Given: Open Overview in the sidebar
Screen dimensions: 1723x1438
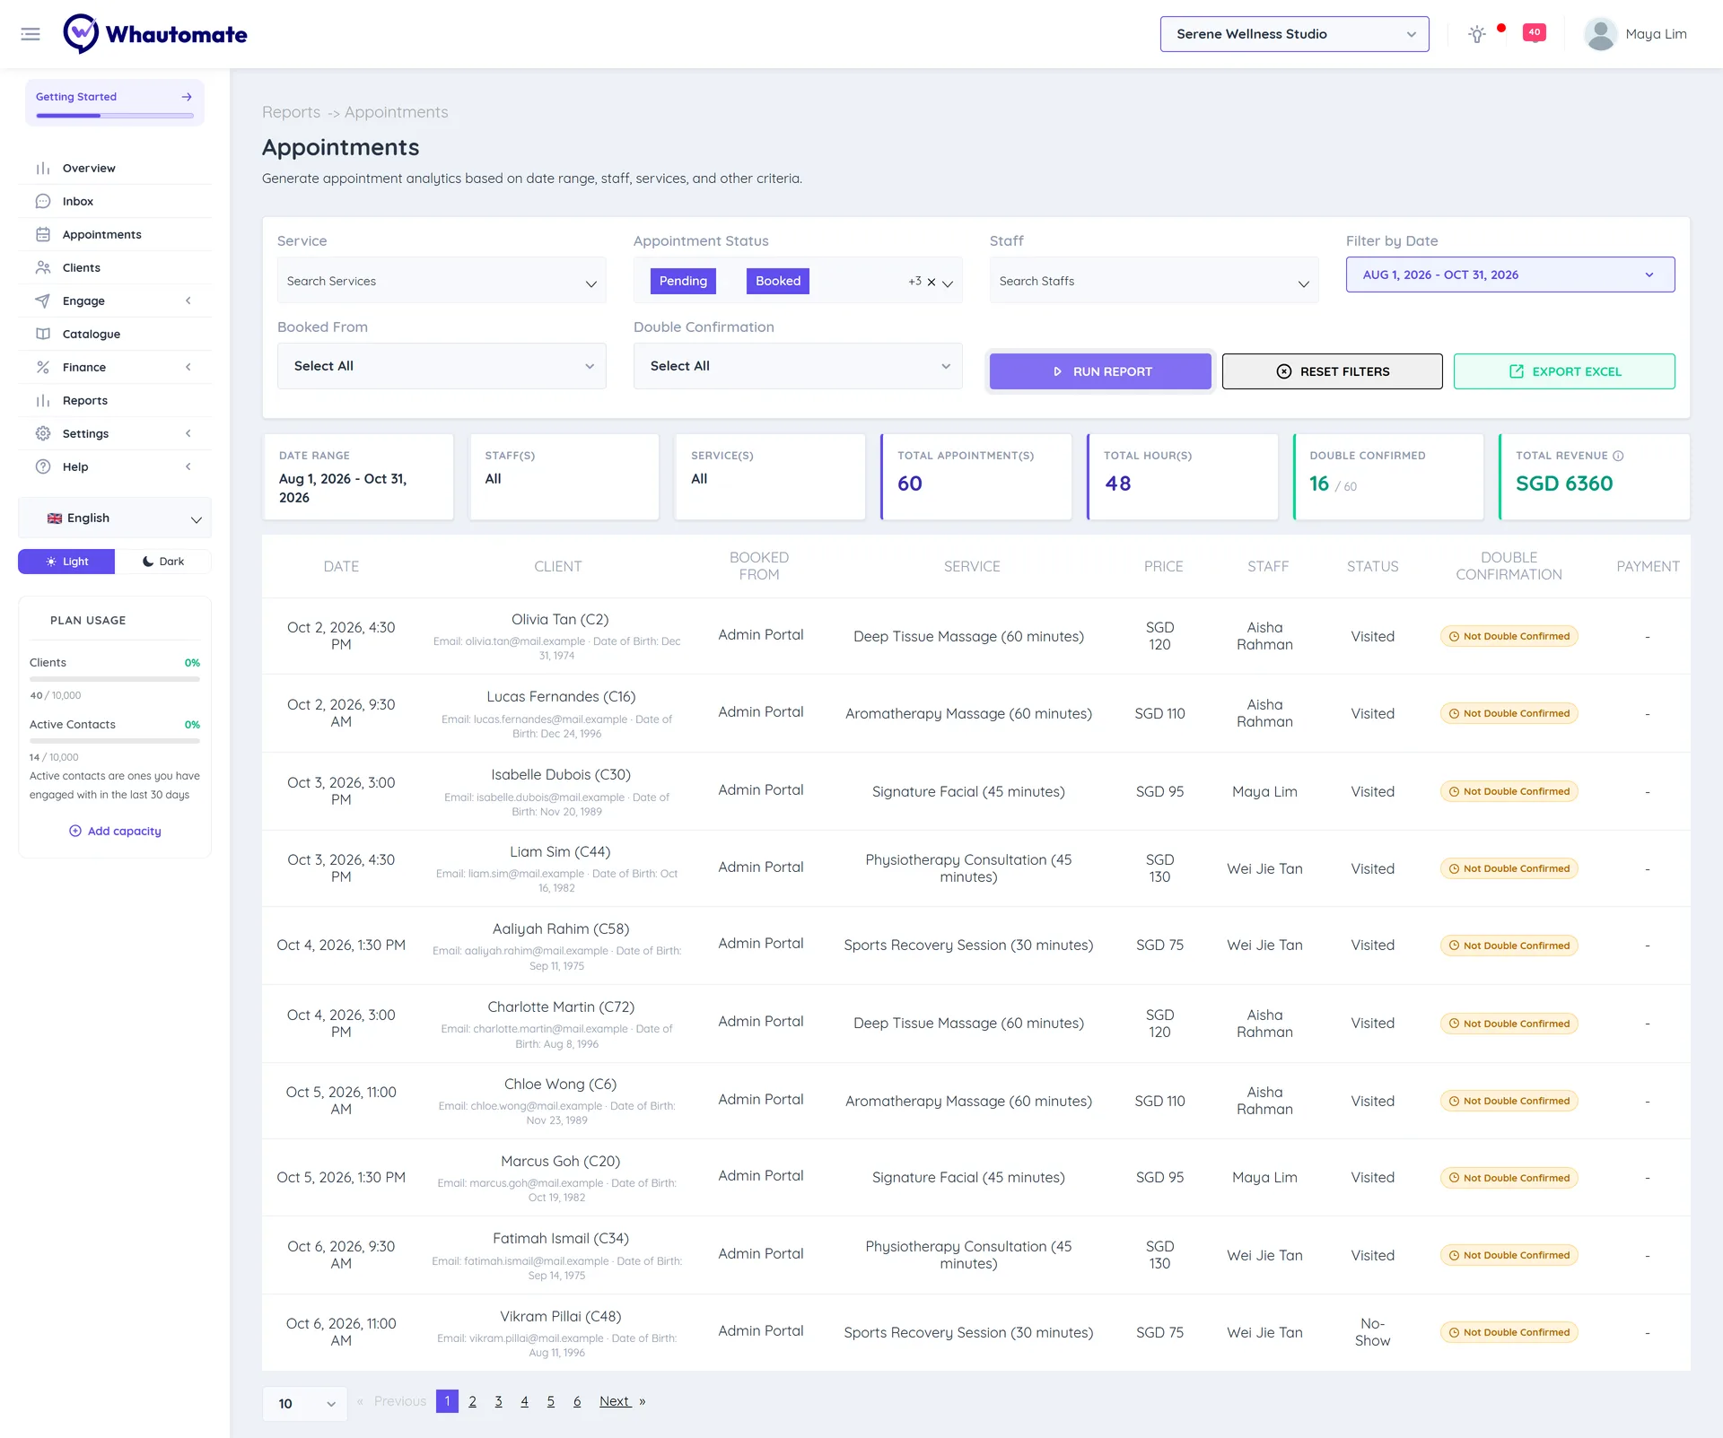Looking at the screenshot, I should click(115, 169).
